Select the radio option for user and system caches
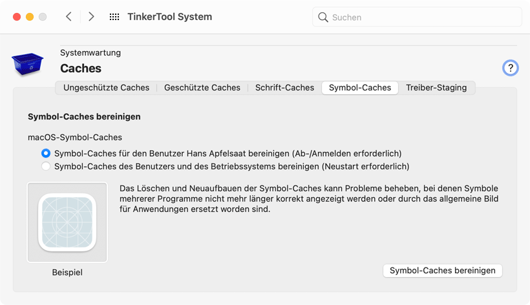This screenshot has height=305, width=530. click(46, 166)
